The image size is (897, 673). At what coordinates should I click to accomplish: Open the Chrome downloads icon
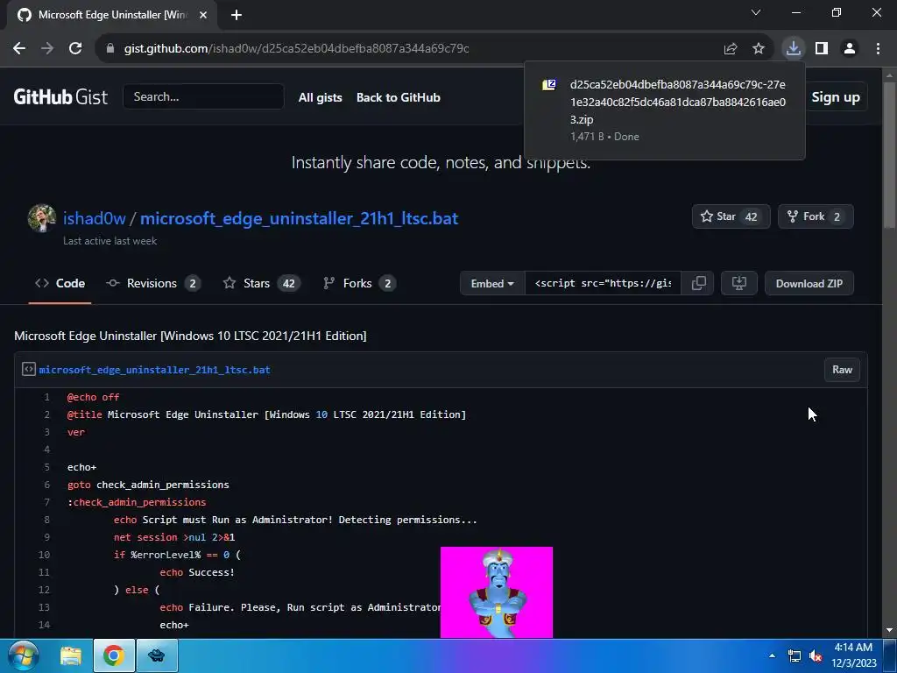(x=794, y=48)
